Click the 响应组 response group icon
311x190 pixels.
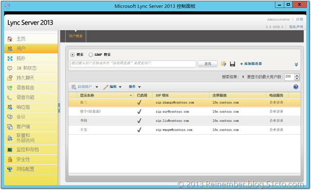[x=10, y=107]
